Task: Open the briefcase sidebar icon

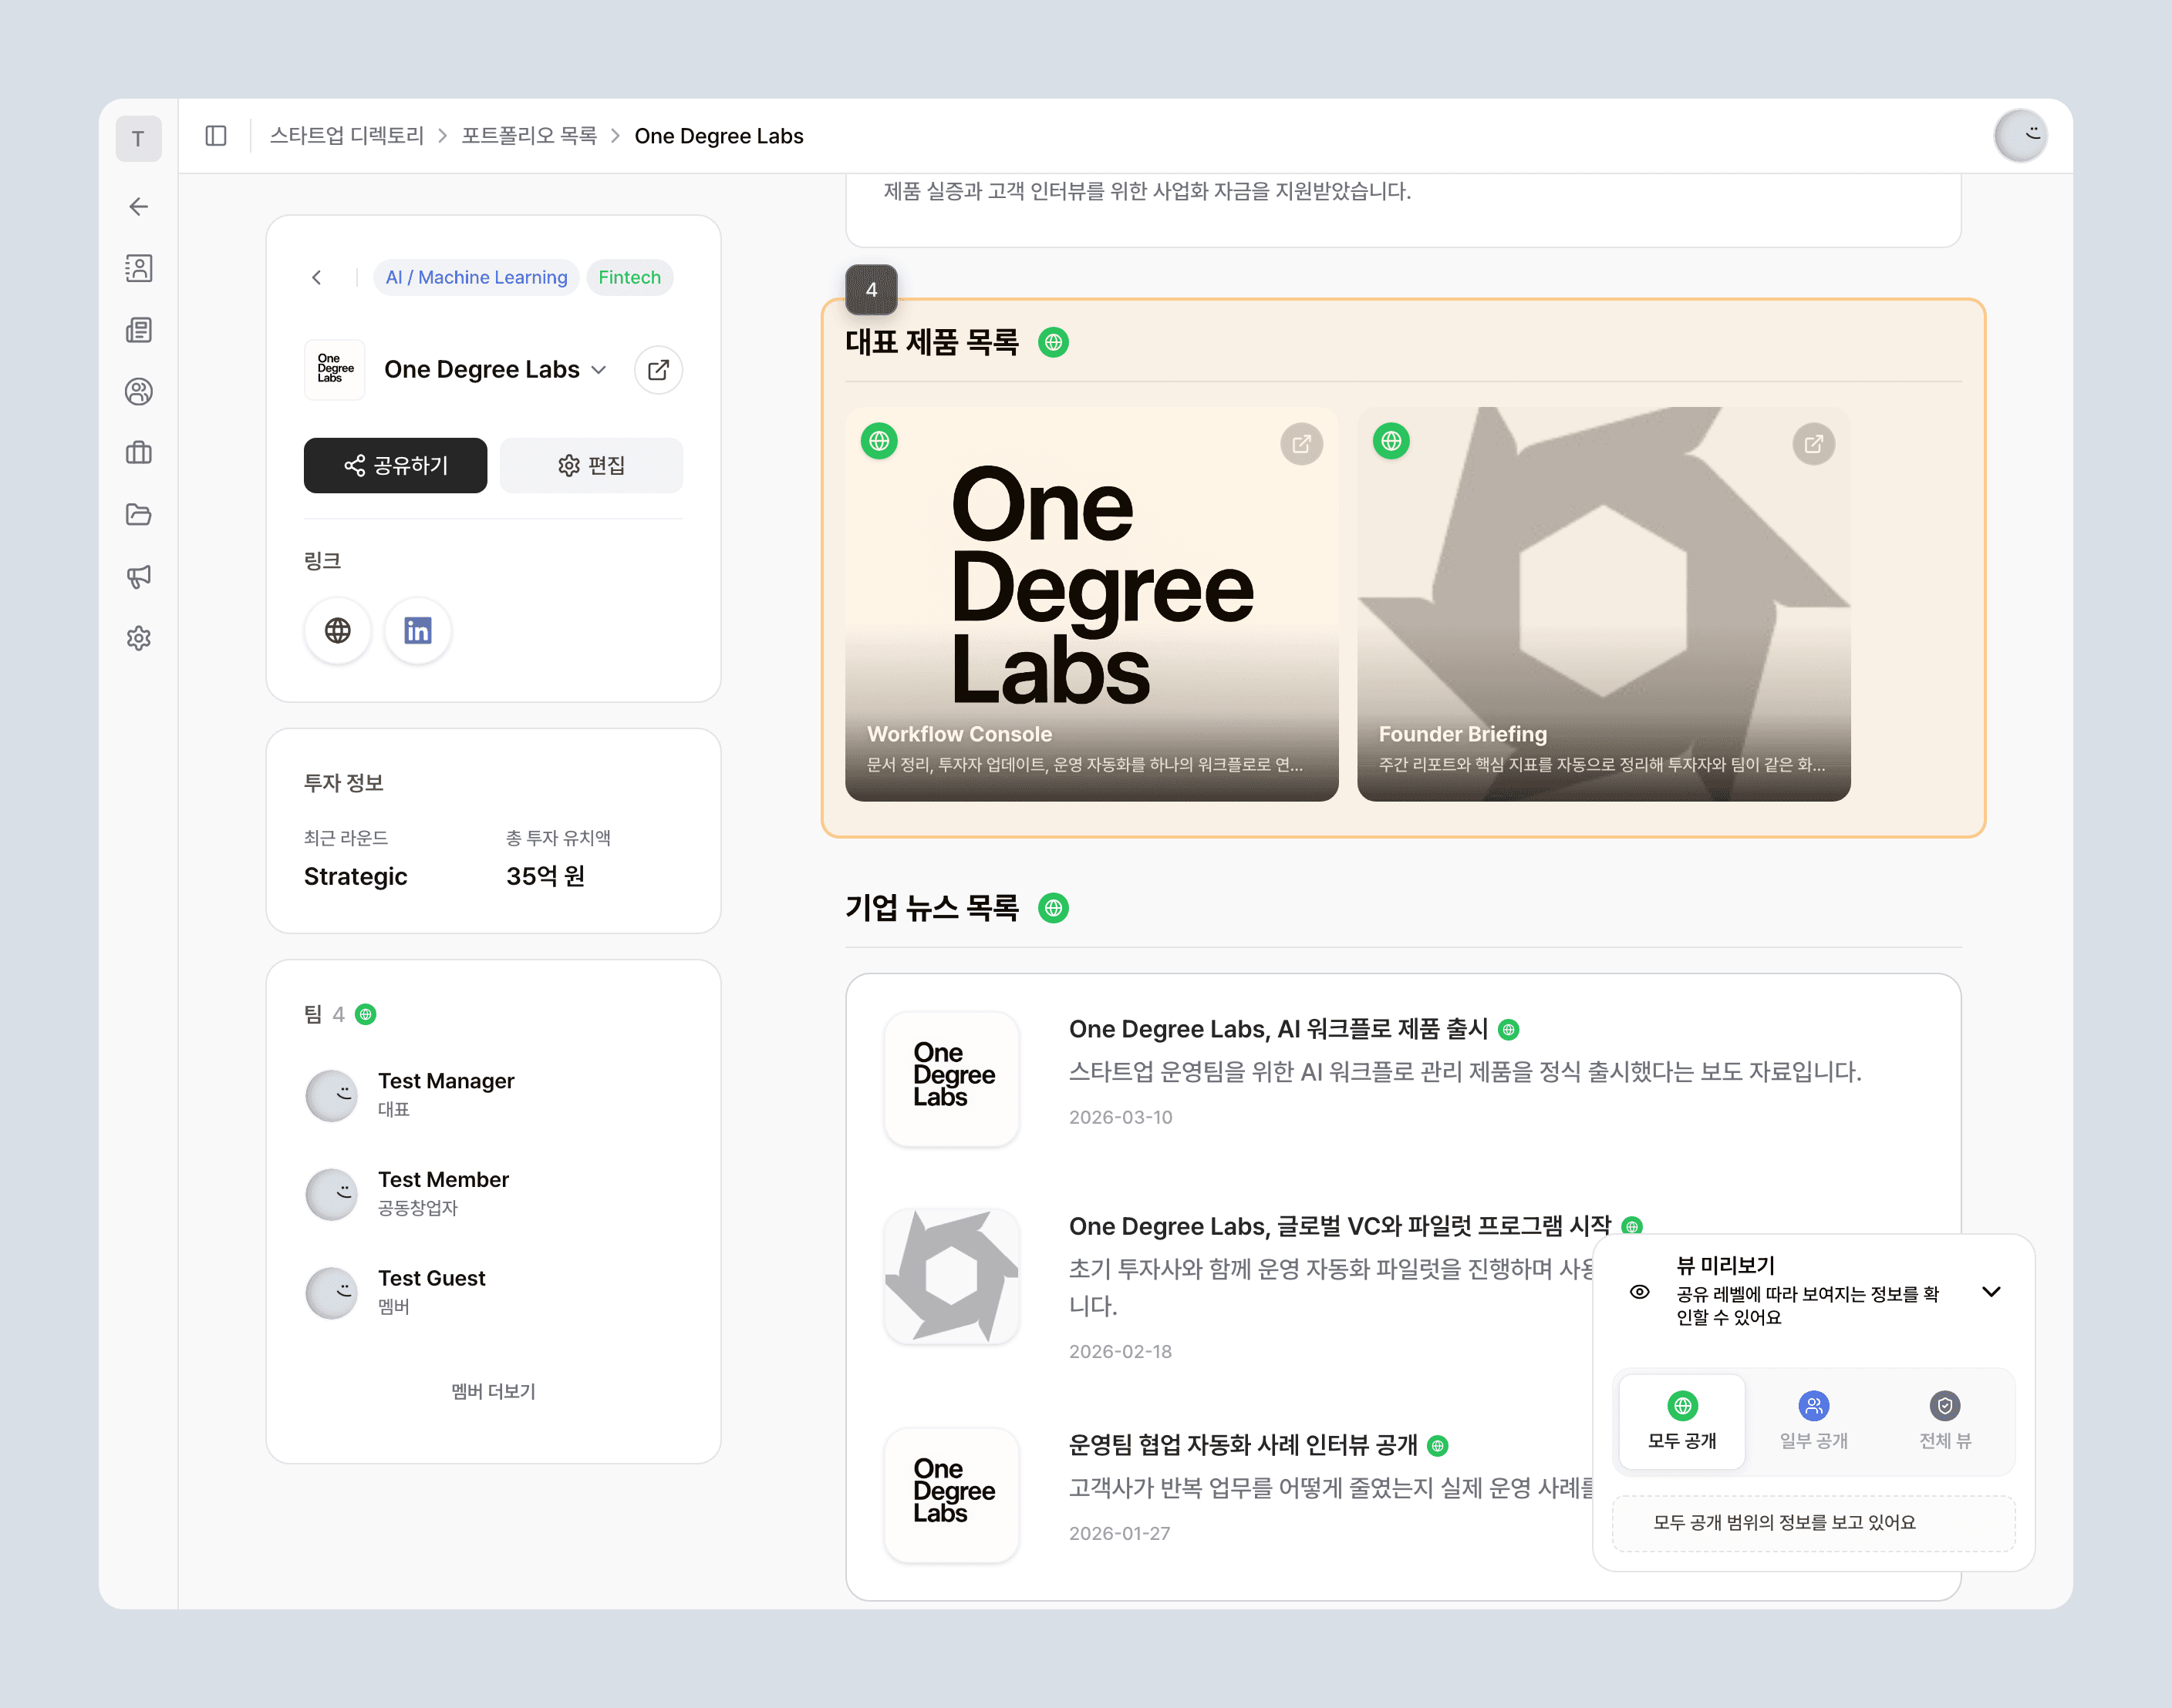Action: pos(138,453)
